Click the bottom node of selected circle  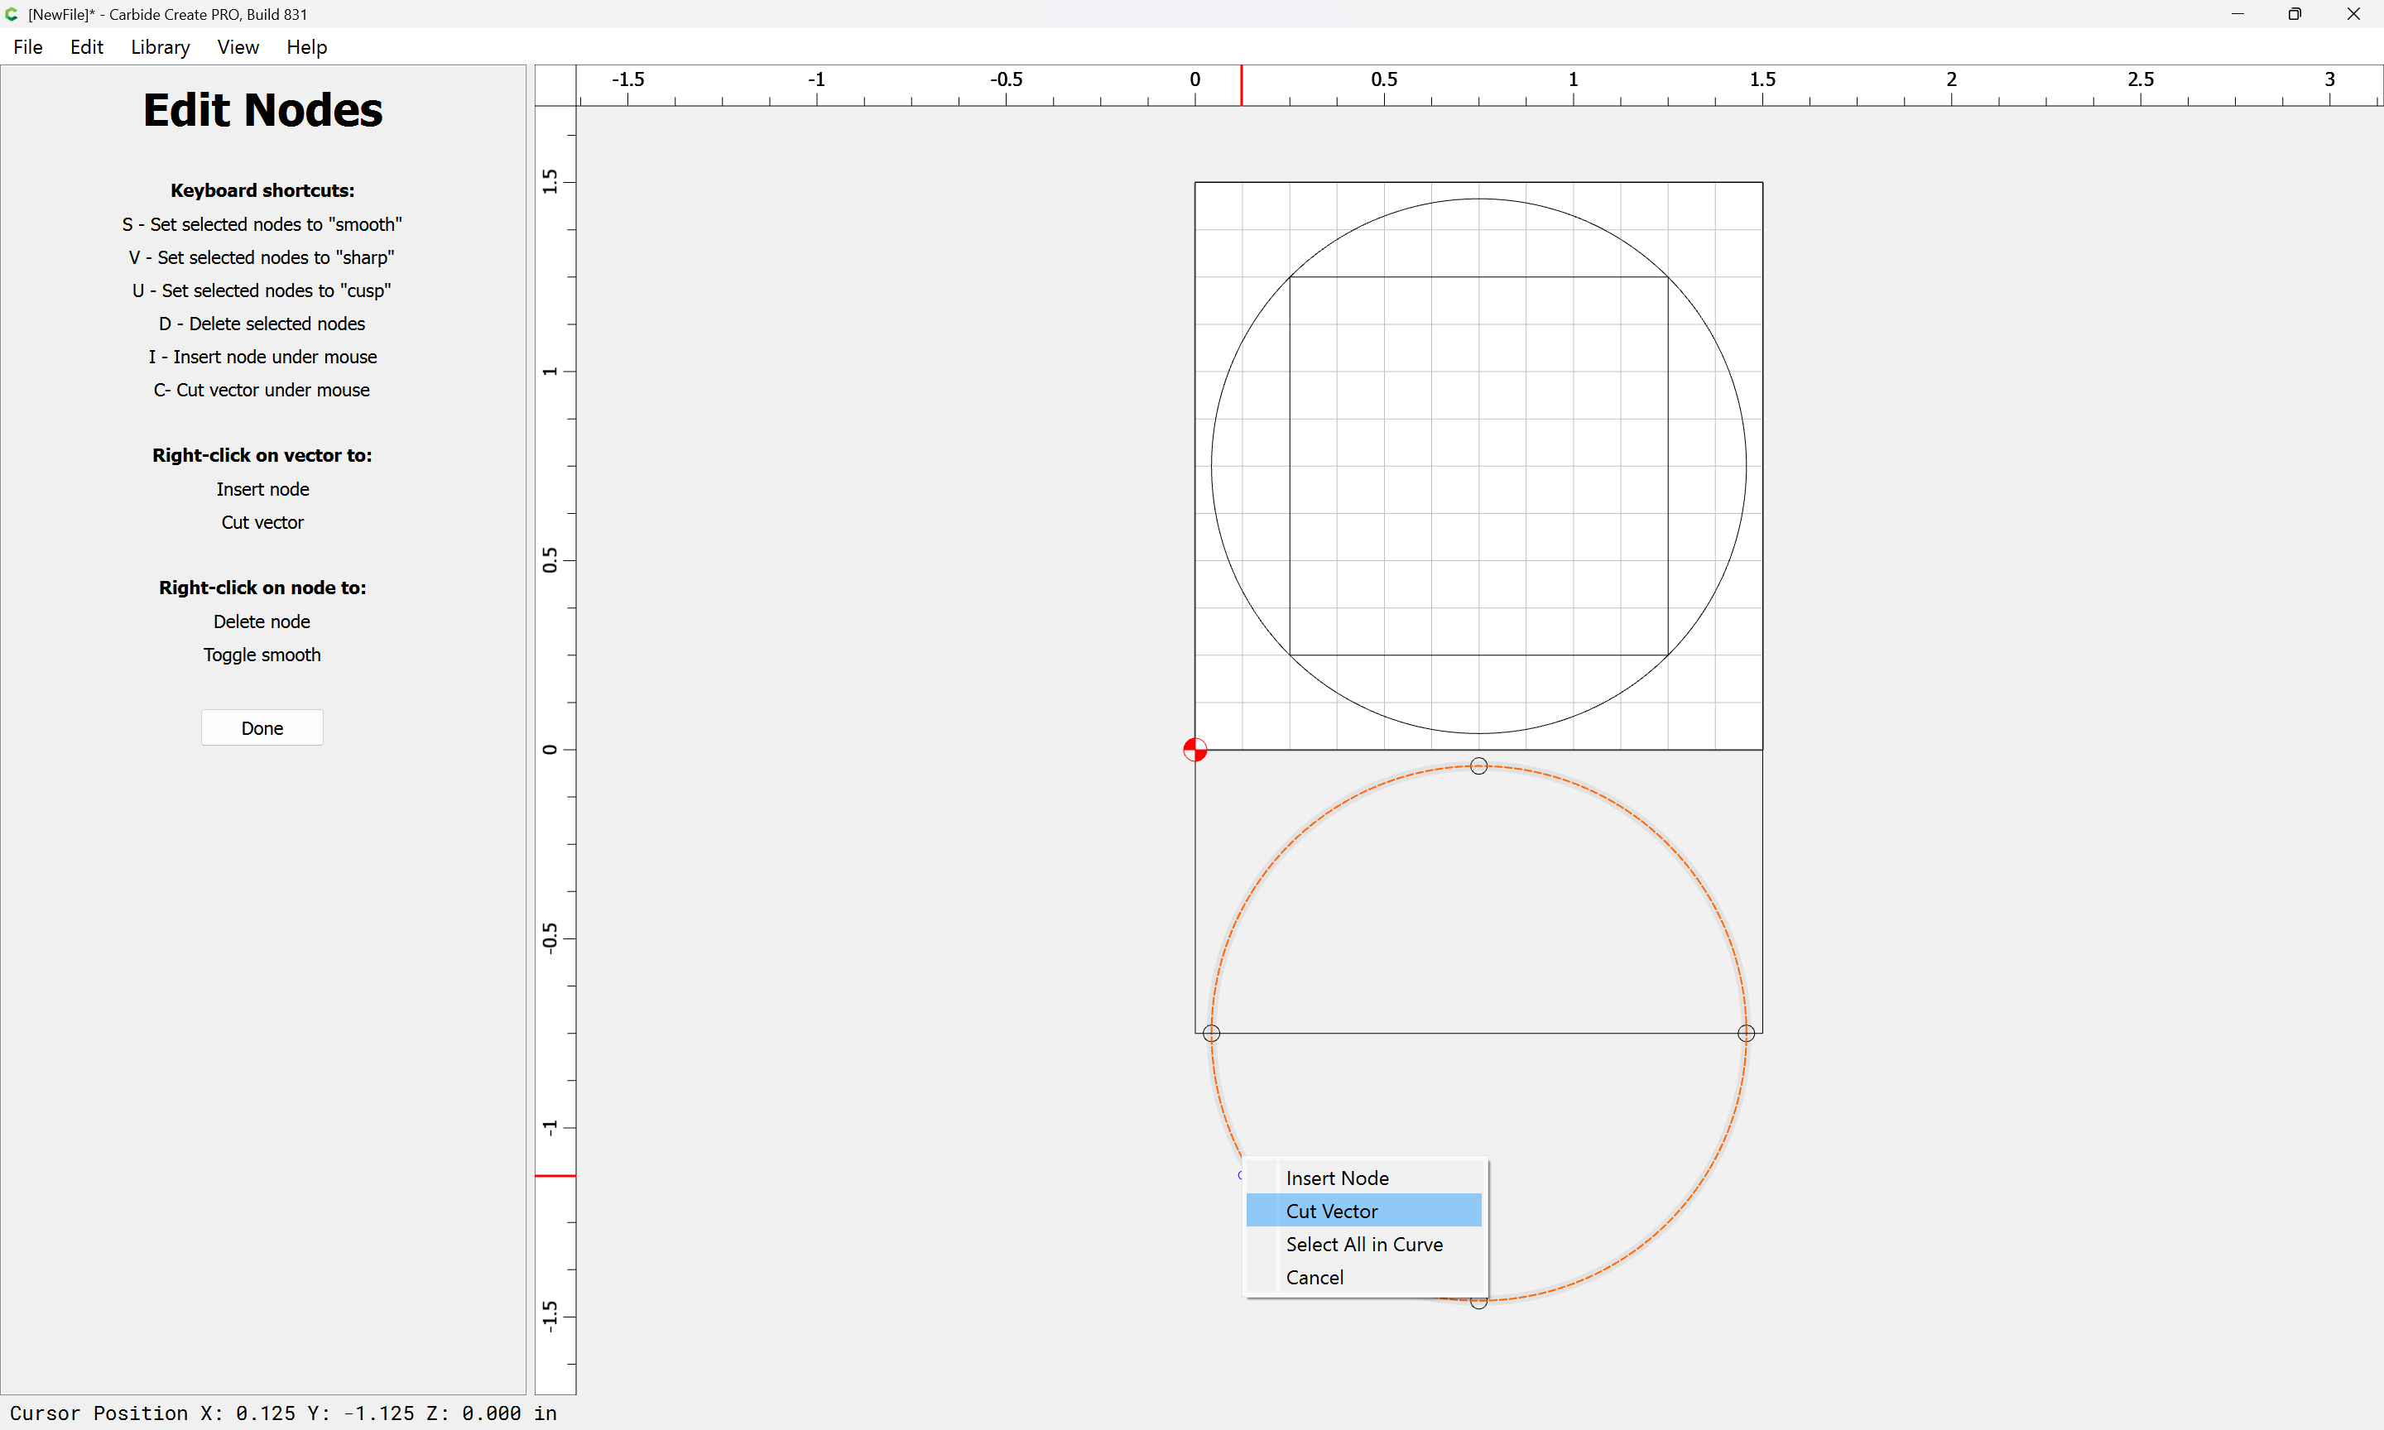(x=1478, y=1303)
